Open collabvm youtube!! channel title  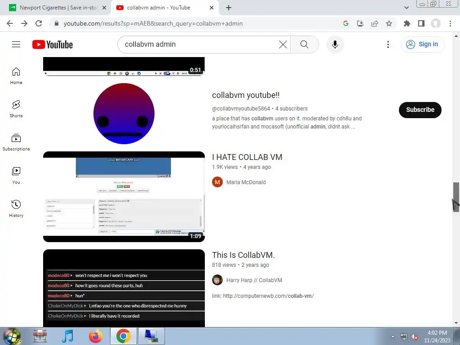pyautogui.click(x=246, y=95)
